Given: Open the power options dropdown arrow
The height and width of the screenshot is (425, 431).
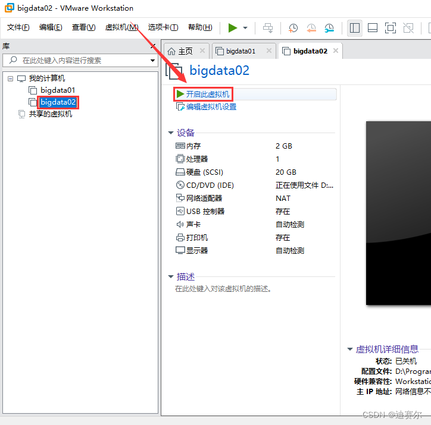Looking at the screenshot, I should coord(245,28).
